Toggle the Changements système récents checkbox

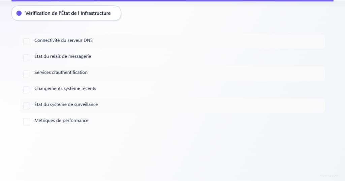click(x=27, y=90)
